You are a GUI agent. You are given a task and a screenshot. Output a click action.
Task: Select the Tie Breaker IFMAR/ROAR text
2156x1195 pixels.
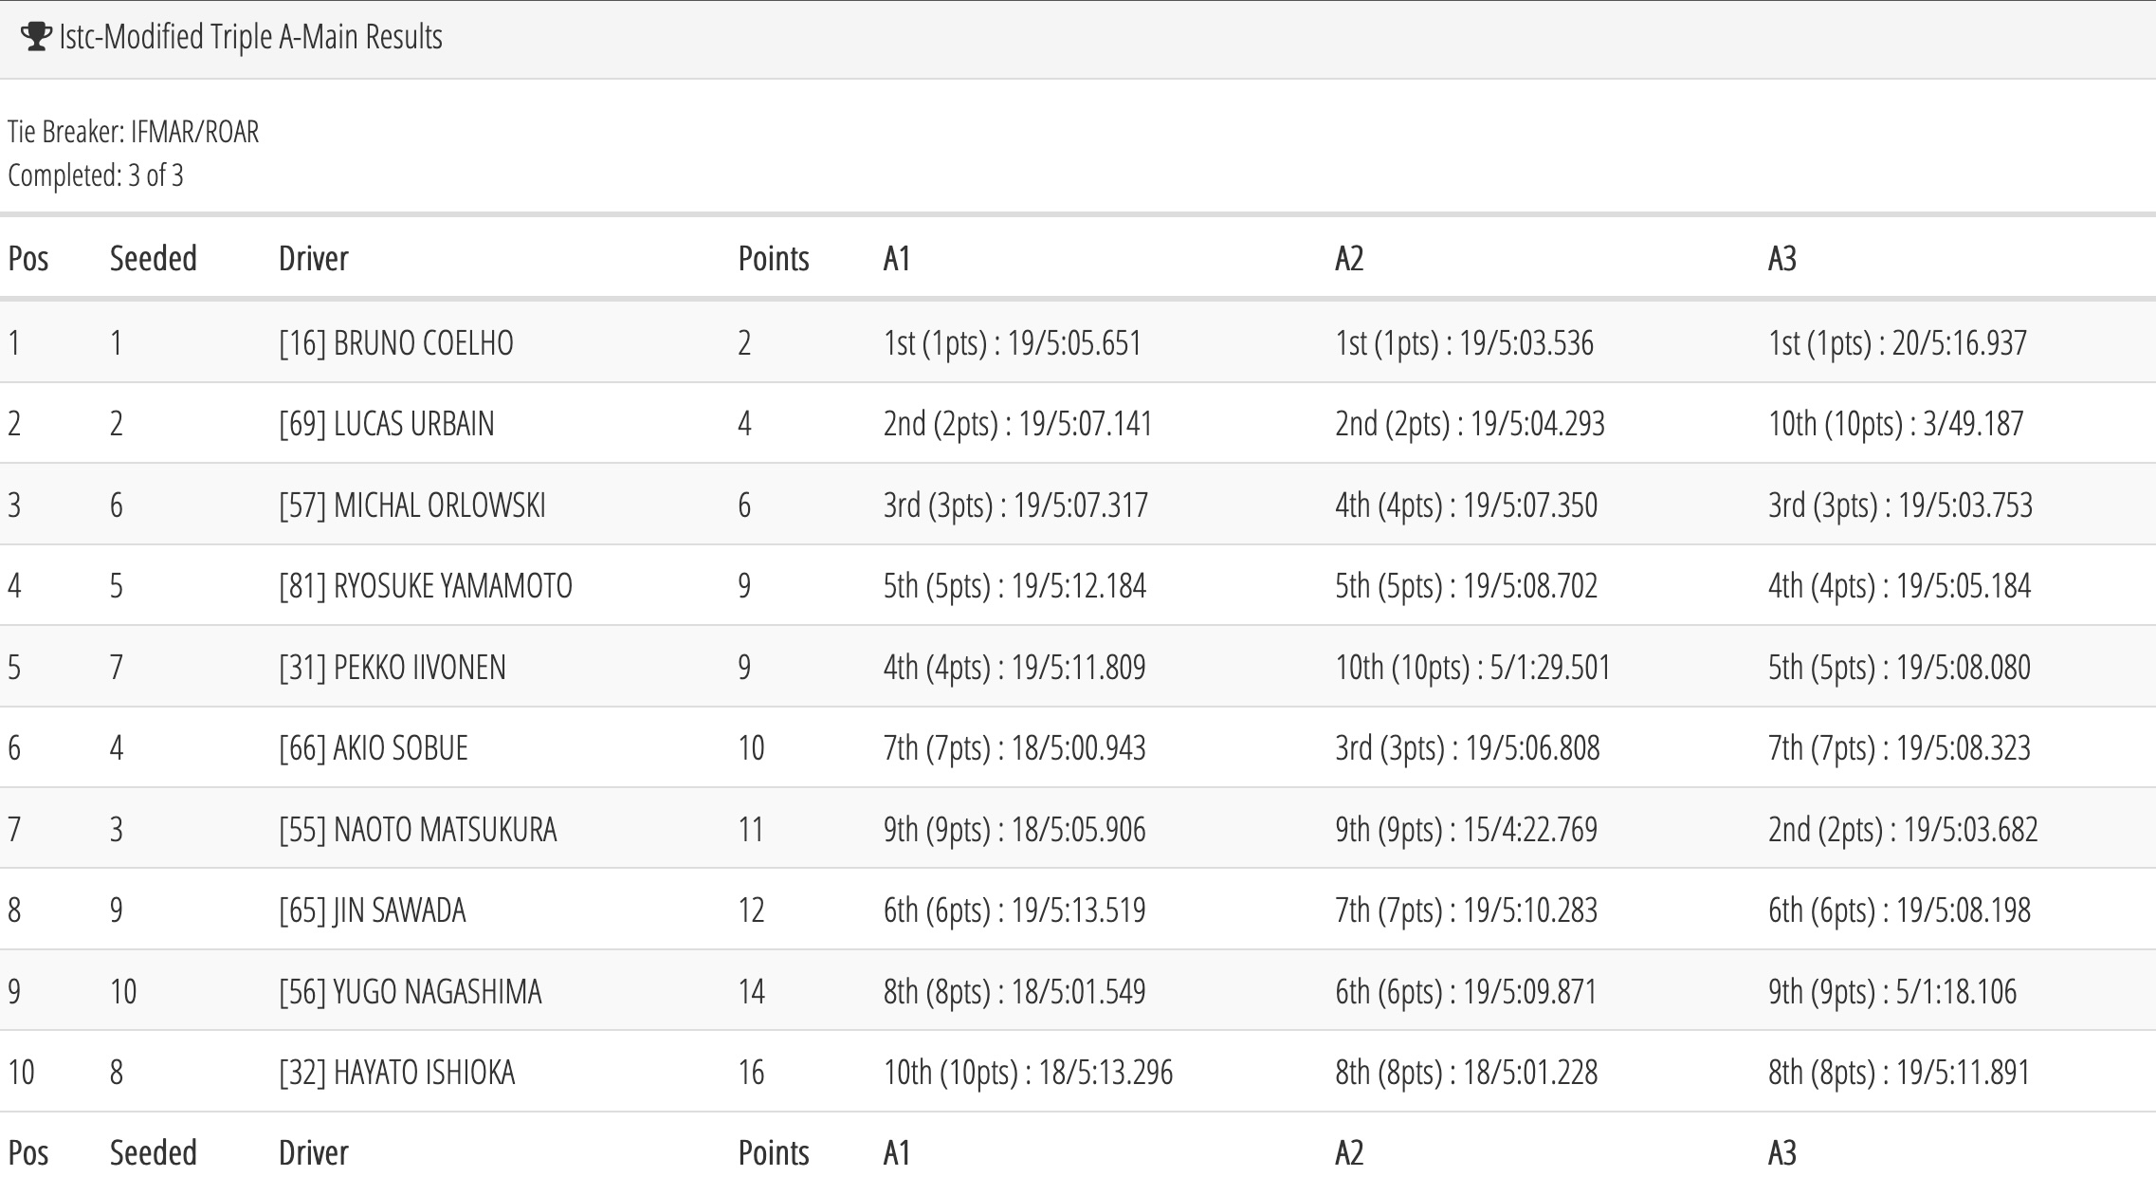(134, 131)
